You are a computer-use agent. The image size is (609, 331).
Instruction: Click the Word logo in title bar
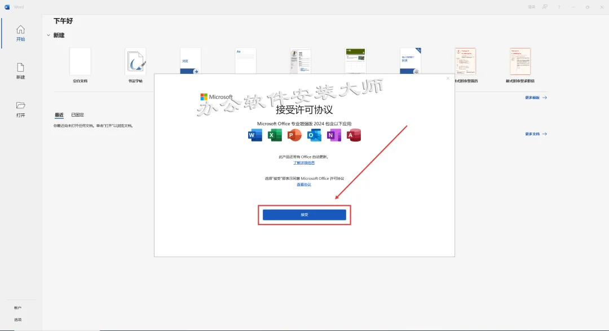(x=7, y=7)
